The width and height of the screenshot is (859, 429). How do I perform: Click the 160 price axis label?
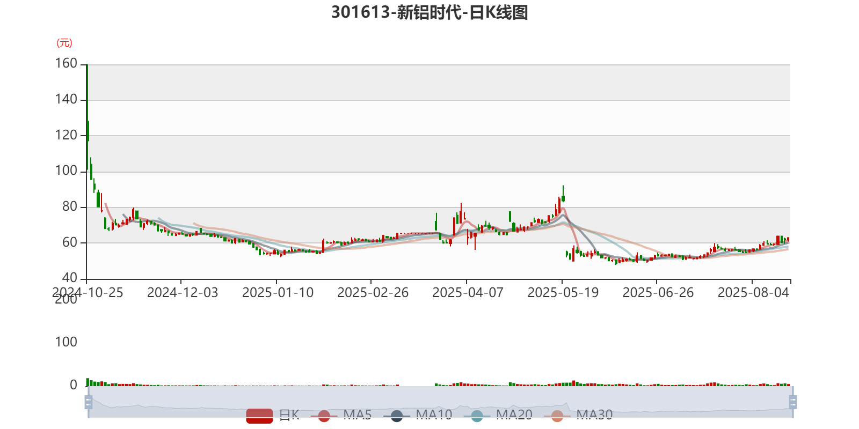coord(66,63)
